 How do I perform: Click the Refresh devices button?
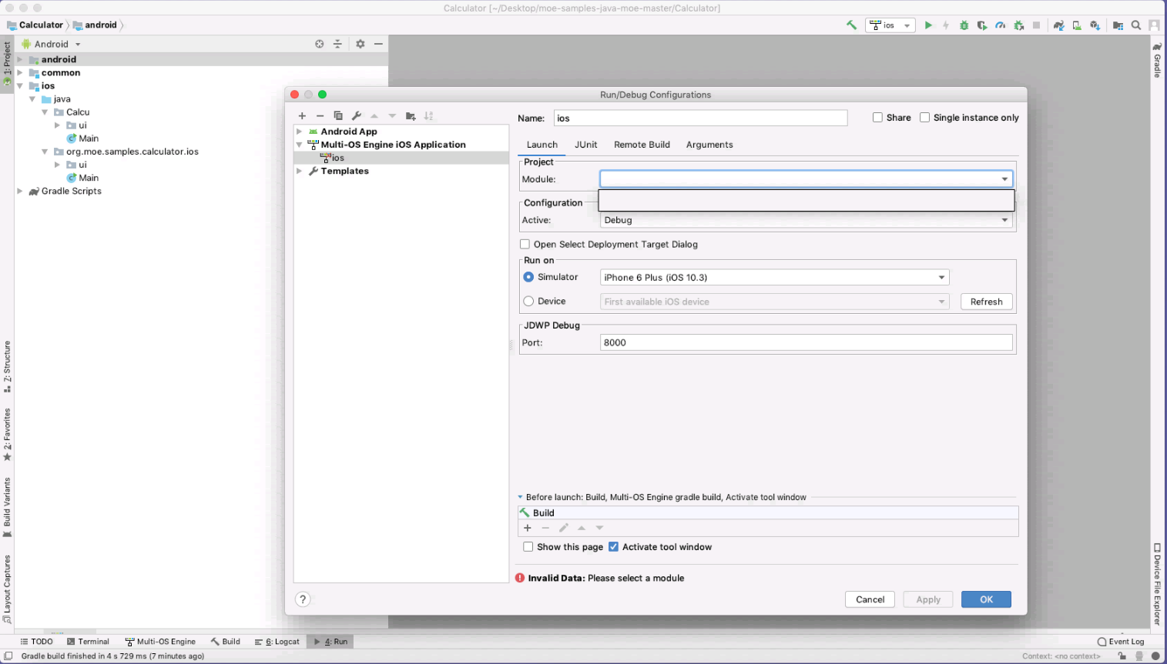pyautogui.click(x=986, y=302)
